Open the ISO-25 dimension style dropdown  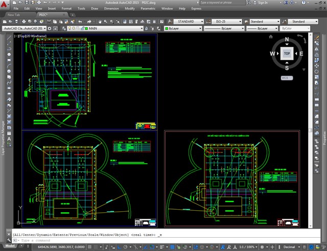[227, 21]
